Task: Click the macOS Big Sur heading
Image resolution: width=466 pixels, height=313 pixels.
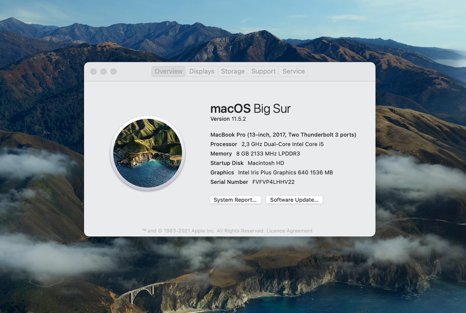Action: [250, 109]
